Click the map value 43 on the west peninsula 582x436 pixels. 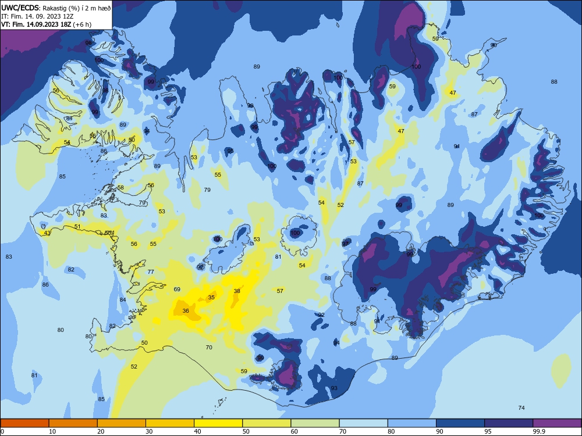[47, 233]
